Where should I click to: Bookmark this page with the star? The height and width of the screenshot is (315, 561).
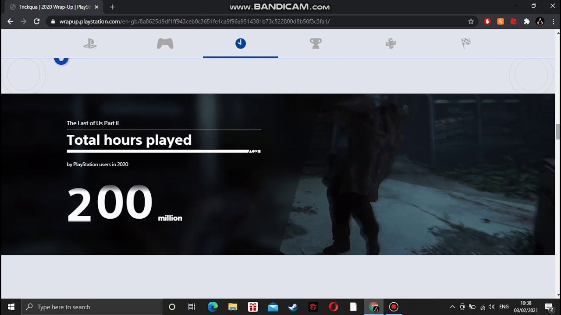[471, 21]
